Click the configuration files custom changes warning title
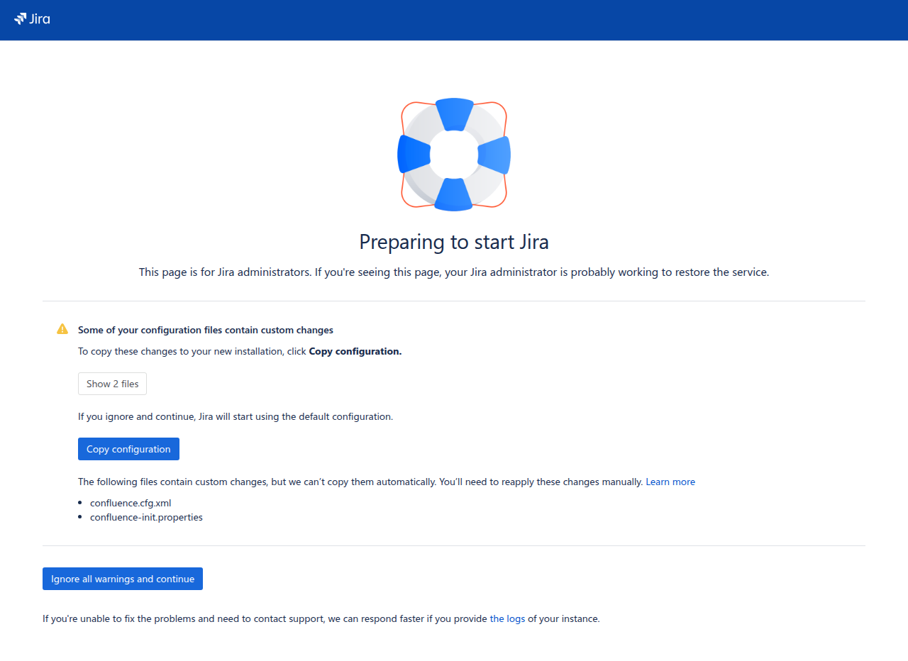The image size is (908, 661). point(206,330)
